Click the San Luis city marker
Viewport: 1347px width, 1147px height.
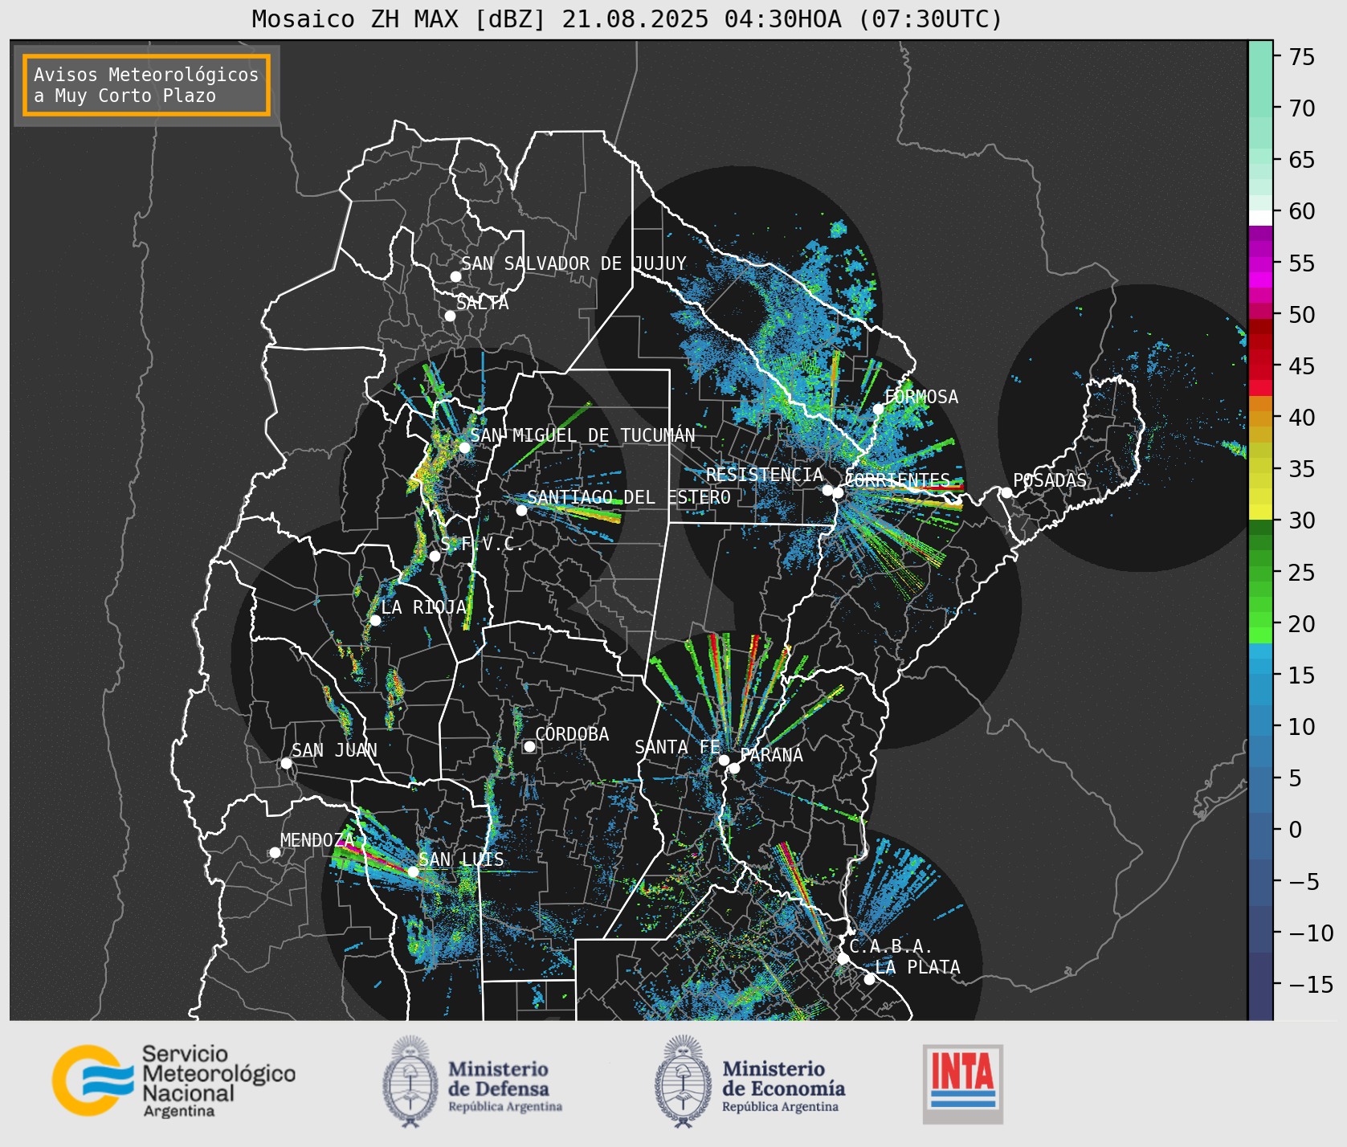tap(413, 871)
